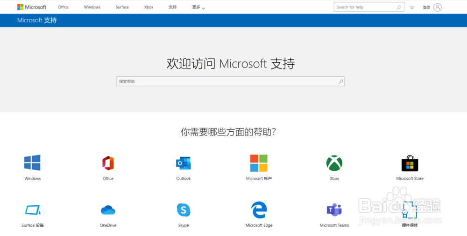Open the Outlook support icon
This screenshot has width=467, height=236.
[184, 163]
